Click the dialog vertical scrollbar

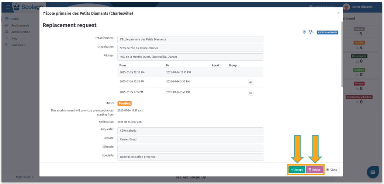click(x=342, y=54)
